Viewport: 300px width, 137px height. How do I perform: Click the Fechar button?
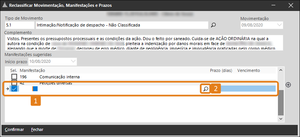[x=37, y=129]
